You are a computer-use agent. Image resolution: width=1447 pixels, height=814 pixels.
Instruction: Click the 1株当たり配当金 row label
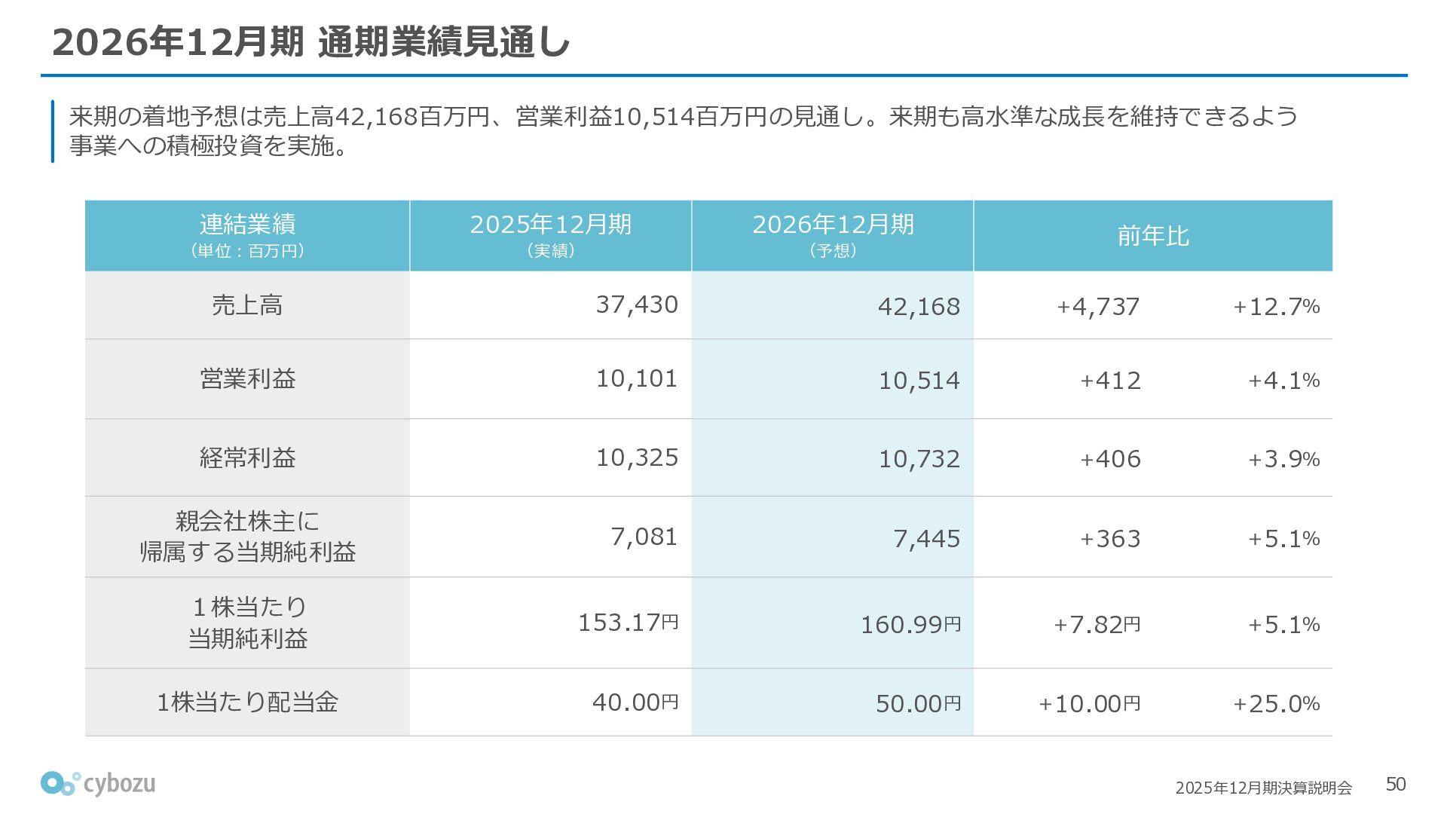point(247,702)
